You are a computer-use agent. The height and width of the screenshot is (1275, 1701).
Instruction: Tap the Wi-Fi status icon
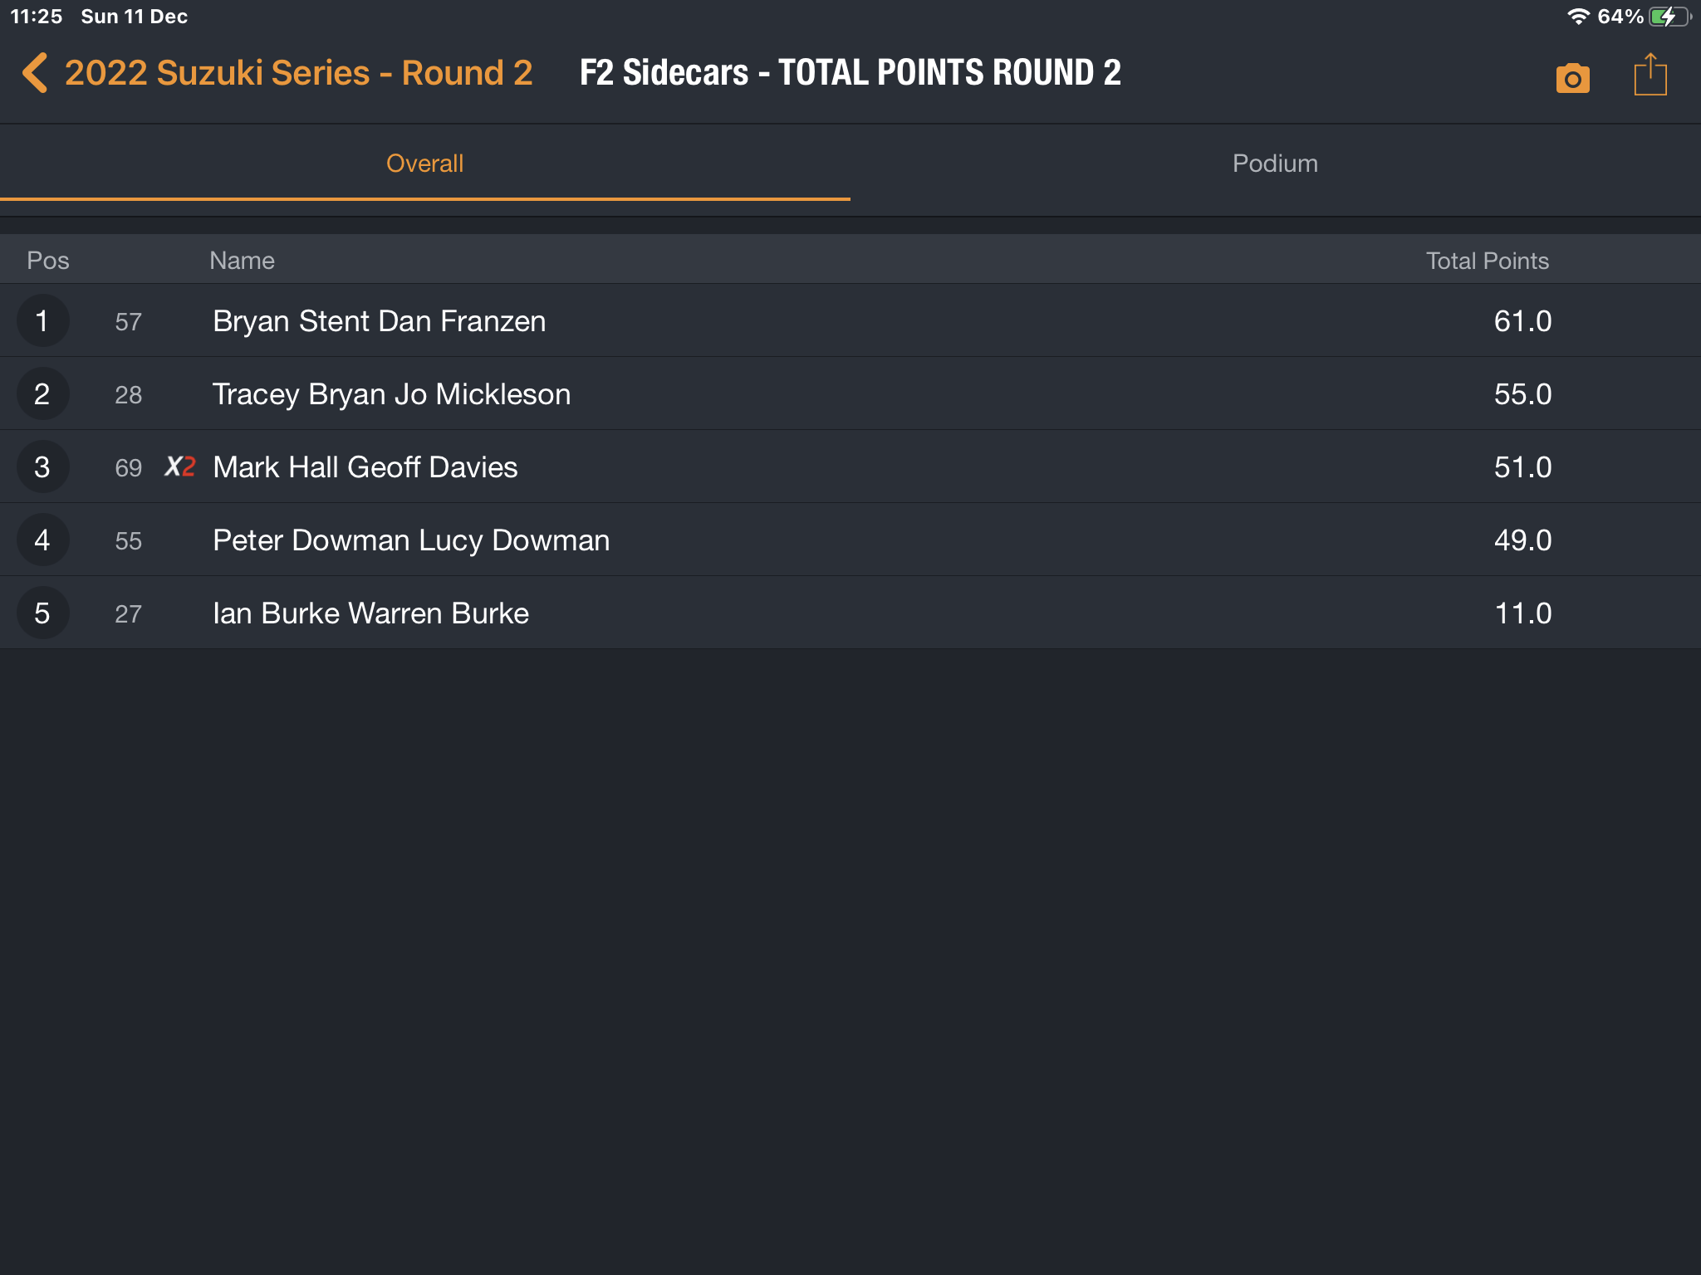click(1578, 17)
